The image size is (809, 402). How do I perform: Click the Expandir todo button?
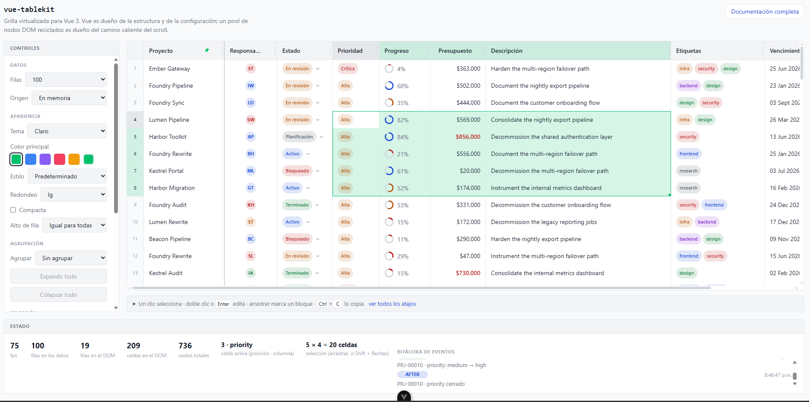(59, 276)
